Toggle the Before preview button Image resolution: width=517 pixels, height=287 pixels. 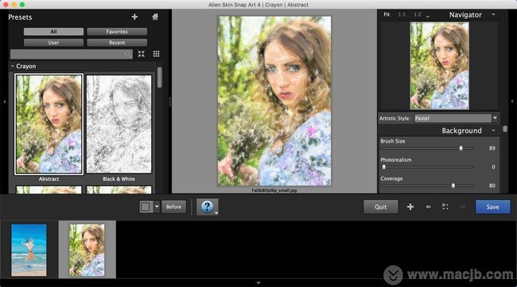173,207
